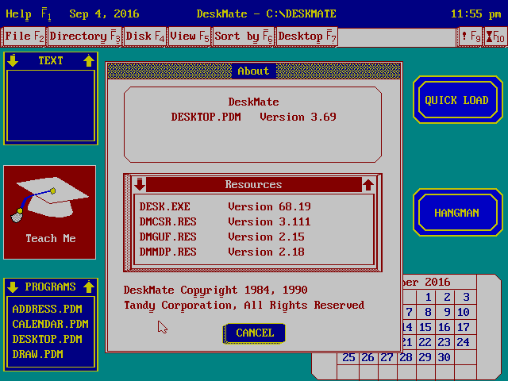The height and width of the screenshot is (381, 508).
Task: Open the Directory F3 menu
Action: pos(85,37)
